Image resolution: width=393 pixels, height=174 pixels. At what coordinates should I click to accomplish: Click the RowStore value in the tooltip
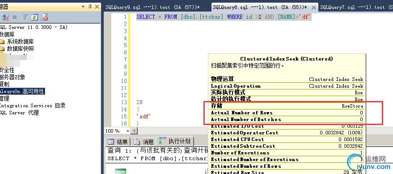pyautogui.click(x=352, y=106)
